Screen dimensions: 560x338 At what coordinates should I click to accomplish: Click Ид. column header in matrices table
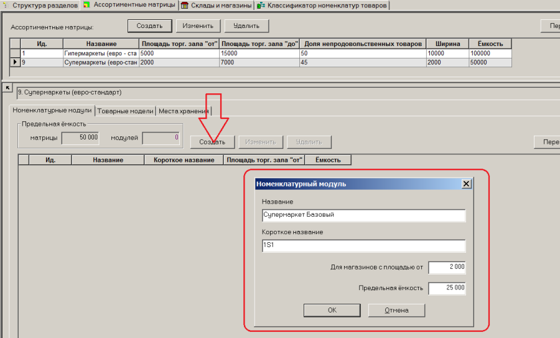[x=42, y=44]
